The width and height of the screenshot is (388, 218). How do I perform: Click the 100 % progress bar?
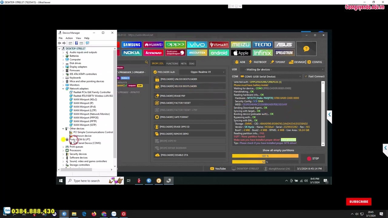pyautogui.click(x=265, y=156)
